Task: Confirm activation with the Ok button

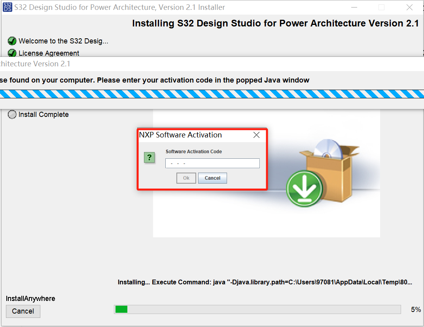Action: [x=186, y=178]
